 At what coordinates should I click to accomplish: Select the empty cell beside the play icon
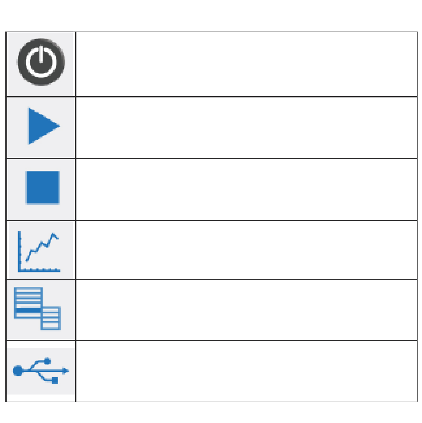click(247, 128)
